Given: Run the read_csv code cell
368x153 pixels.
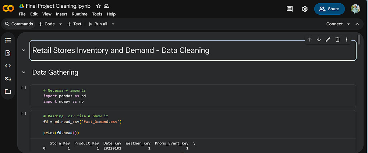Looking at the screenshot, I should (24, 114).
